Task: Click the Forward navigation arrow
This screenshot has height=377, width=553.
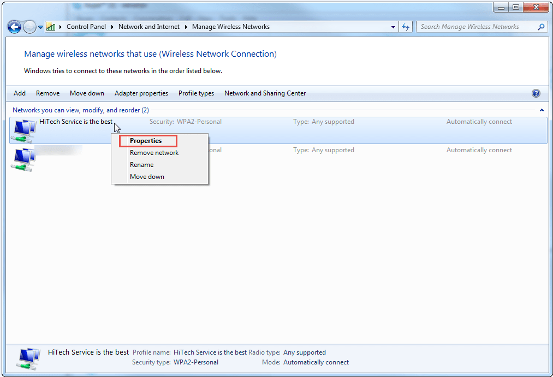Action: pos(29,27)
